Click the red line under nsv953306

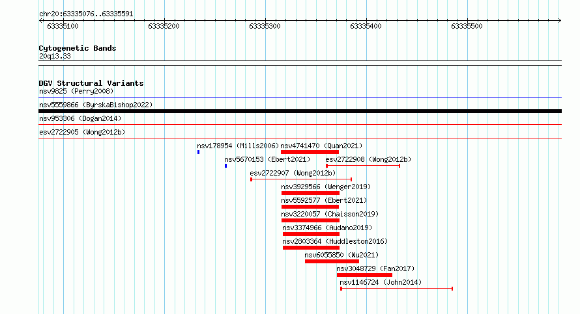(300, 125)
